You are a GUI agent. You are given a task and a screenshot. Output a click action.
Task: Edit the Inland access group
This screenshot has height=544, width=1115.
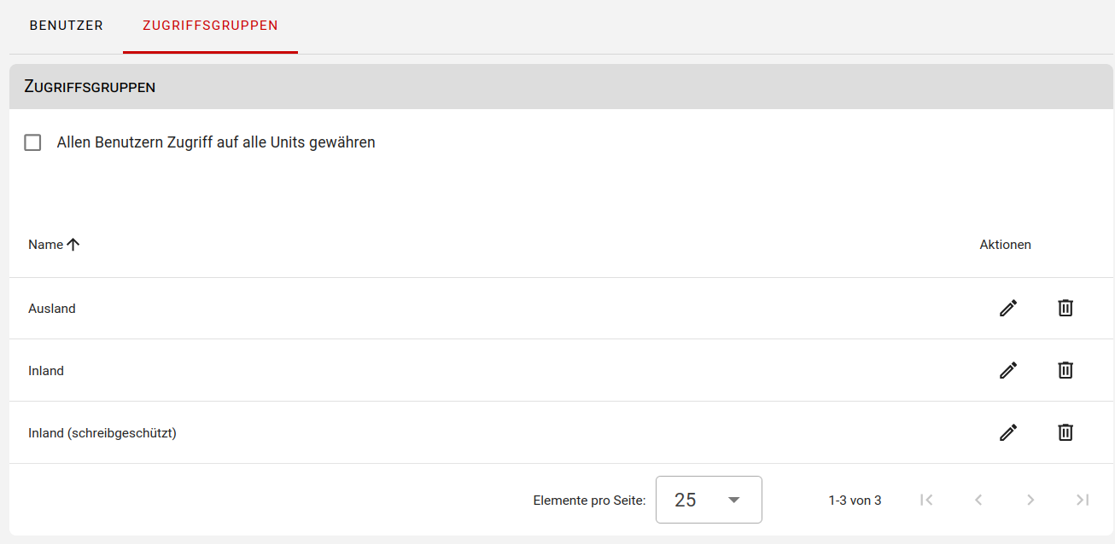[1008, 370]
